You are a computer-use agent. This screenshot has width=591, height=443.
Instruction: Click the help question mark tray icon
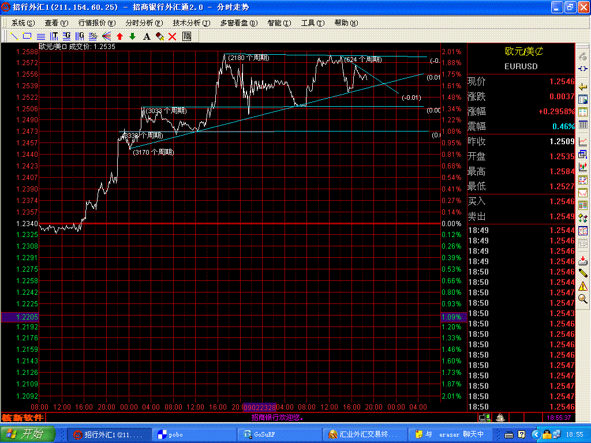[521, 435]
